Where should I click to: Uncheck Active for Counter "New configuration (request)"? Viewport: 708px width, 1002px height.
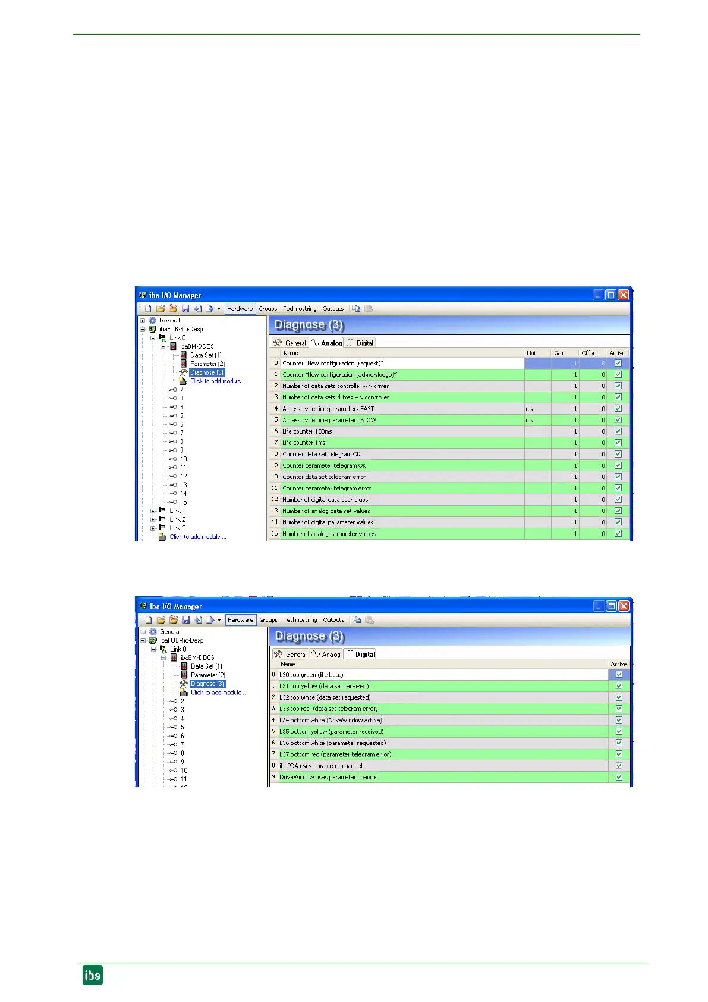pyautogui.click(x=618, y=363)
